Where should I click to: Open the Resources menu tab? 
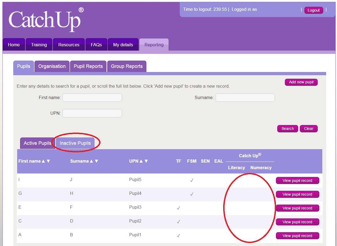tap(69, 45)
